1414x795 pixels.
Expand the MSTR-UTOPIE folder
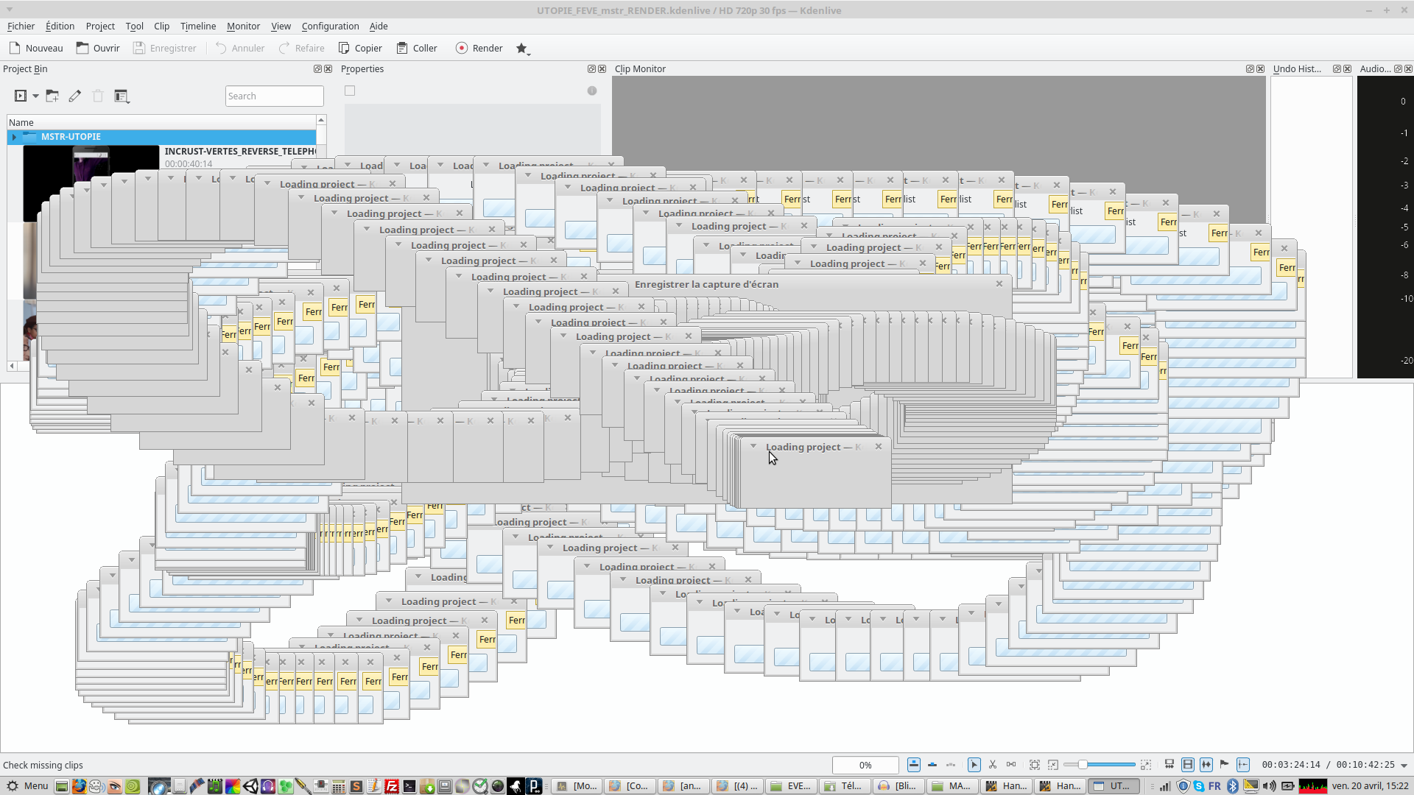[x=14, y=137]
